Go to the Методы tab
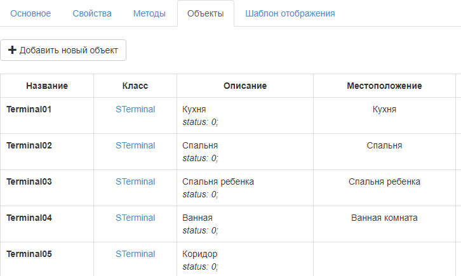This screenshot has height=276, width=461. [149, 13]
